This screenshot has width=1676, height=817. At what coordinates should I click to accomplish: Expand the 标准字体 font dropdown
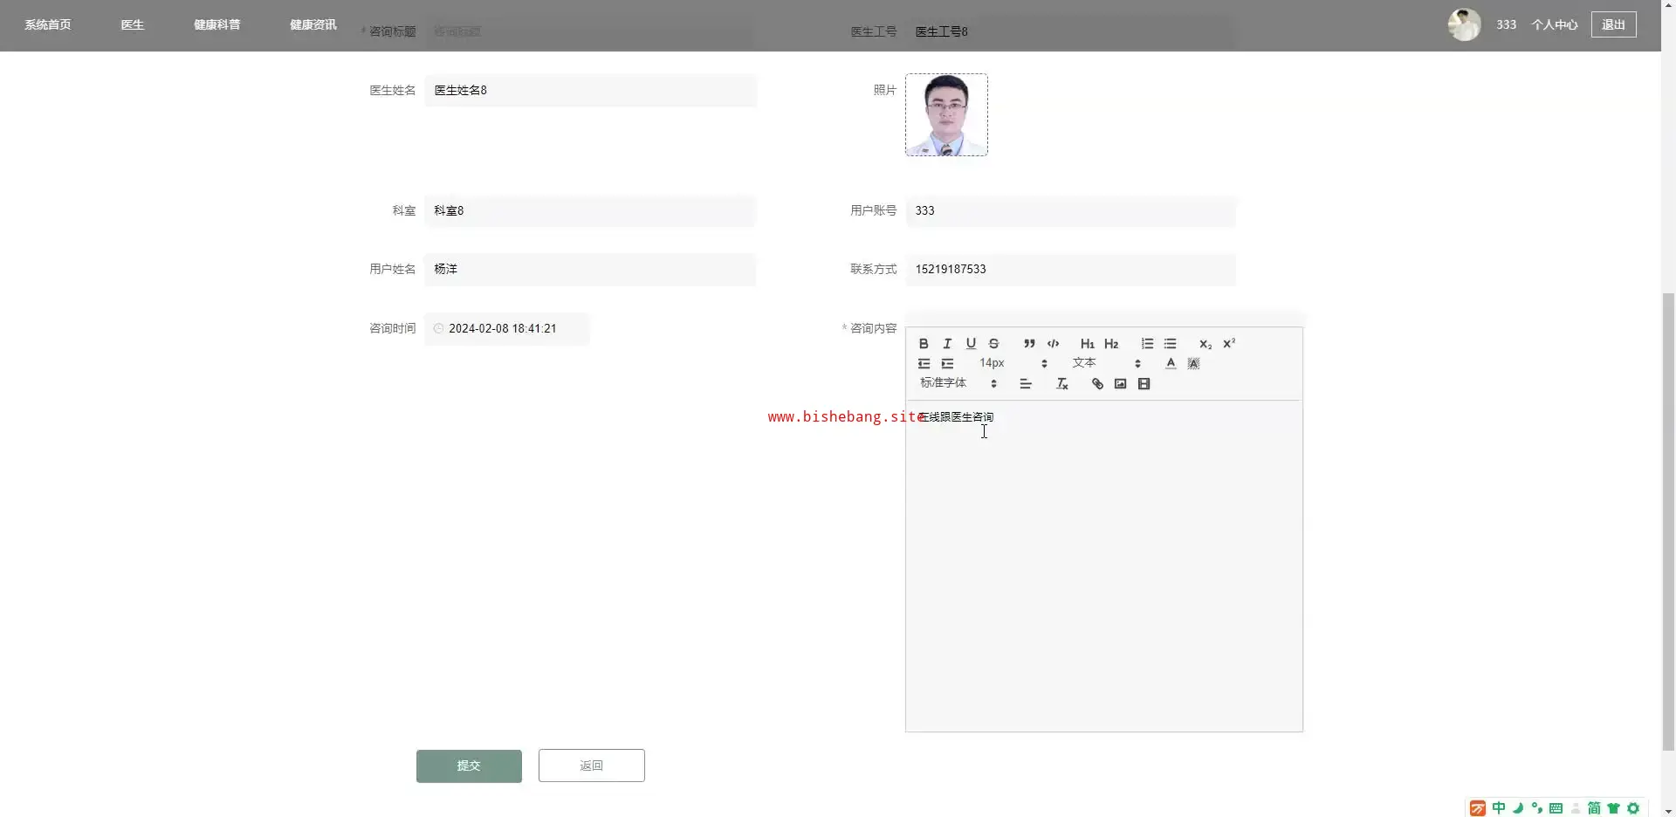[958, 383]
